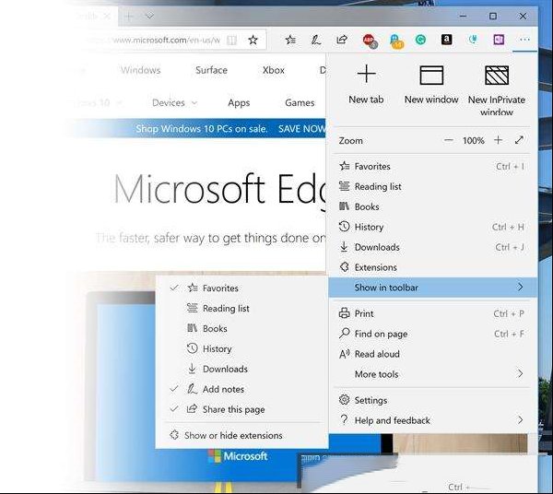Check Books in Show in toolbar submenu
553x494 pixels.
(x=241, y=328)
